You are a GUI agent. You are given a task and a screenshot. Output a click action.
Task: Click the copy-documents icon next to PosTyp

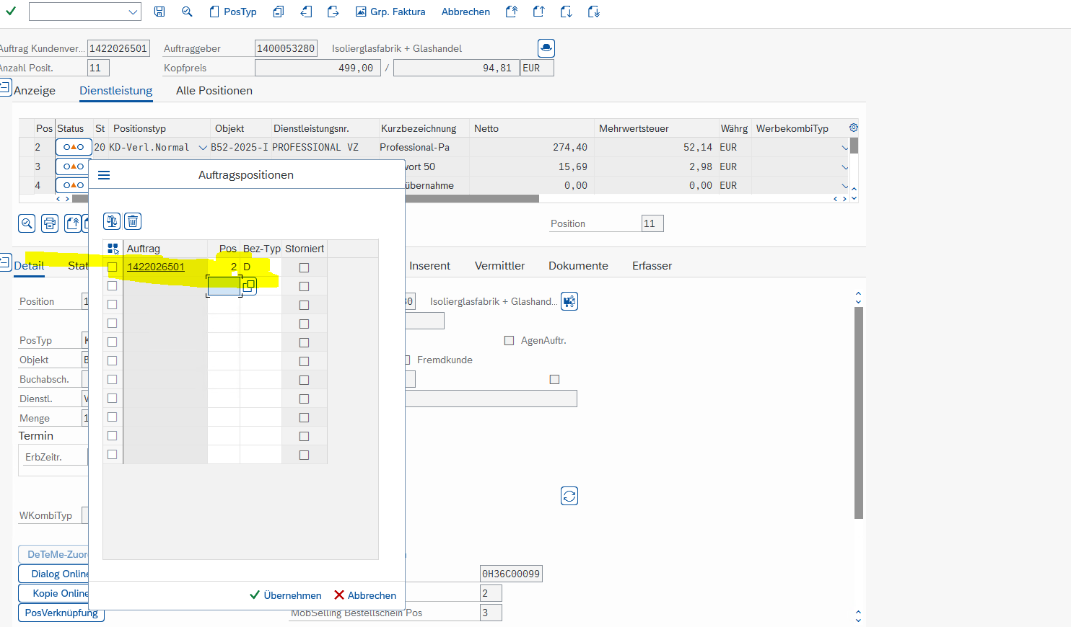(279, 12)
